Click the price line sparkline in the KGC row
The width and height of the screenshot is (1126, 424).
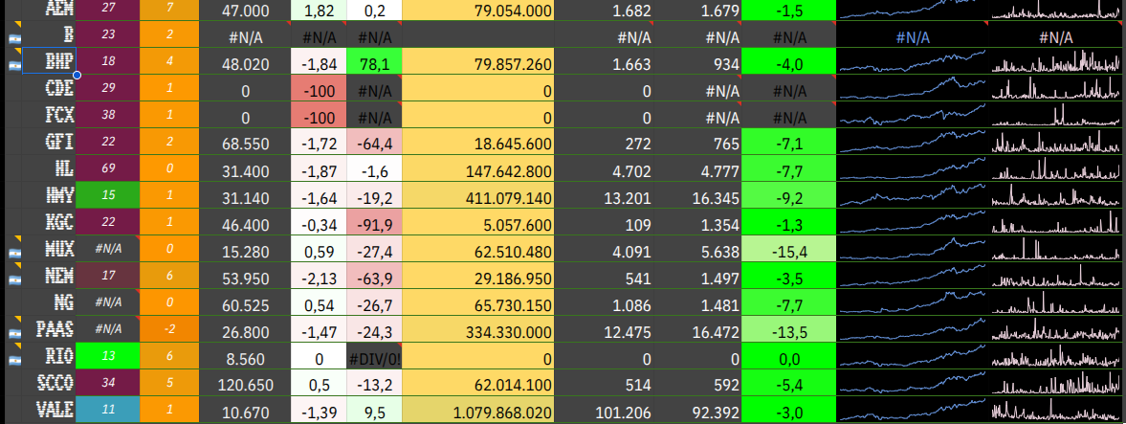point(912,222)
